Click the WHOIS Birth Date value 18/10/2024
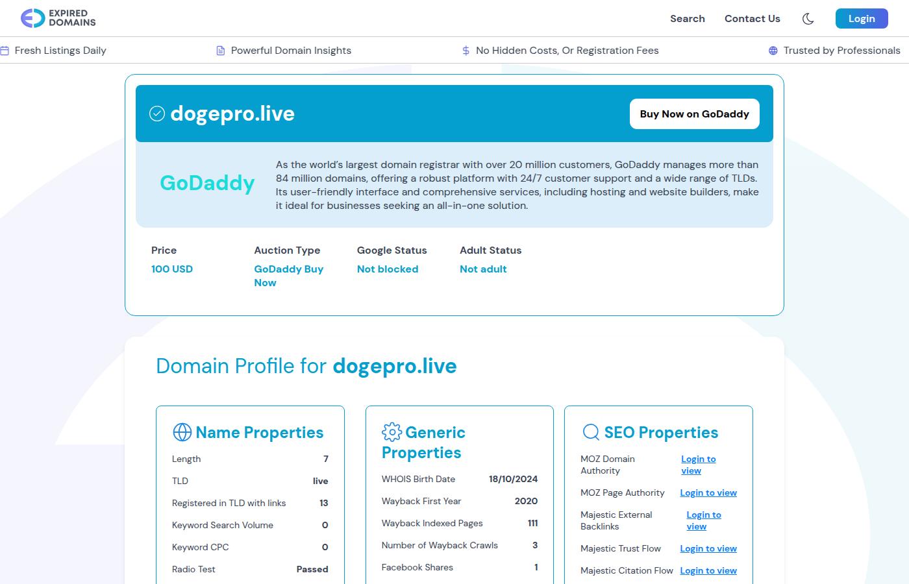Viewport: 909px width, 584px height. click(513, 480)
